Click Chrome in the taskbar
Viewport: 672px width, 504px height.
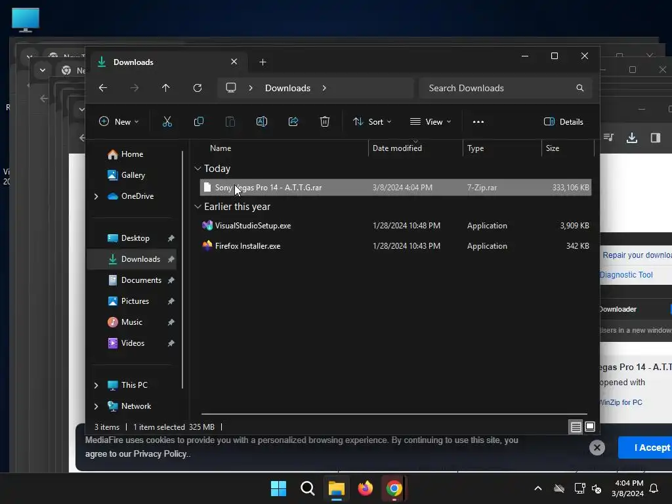[x=394, y=488]
